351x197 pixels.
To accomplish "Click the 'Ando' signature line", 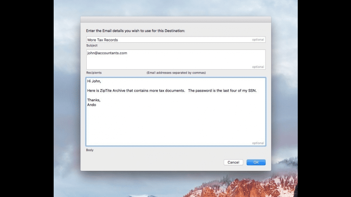I will (92, 105).
